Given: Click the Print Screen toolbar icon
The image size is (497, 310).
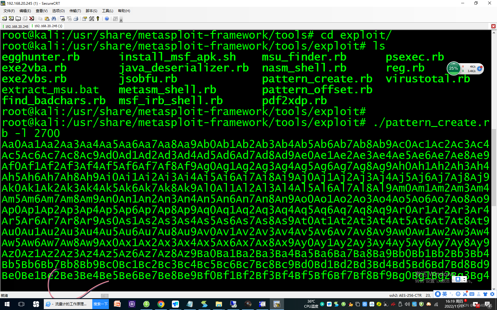Looking at the screenshot, I should [x=62, y=19].
